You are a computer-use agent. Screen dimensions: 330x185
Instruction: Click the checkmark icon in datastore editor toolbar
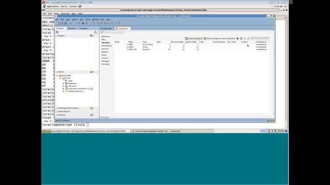point(102,32)
